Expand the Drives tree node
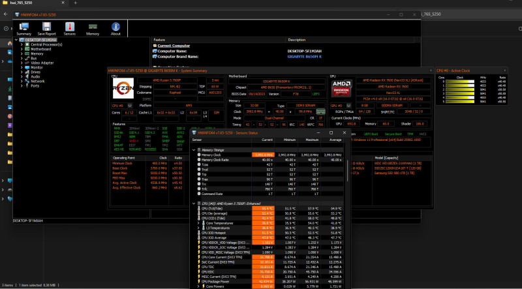 click(x=22, y=72)
